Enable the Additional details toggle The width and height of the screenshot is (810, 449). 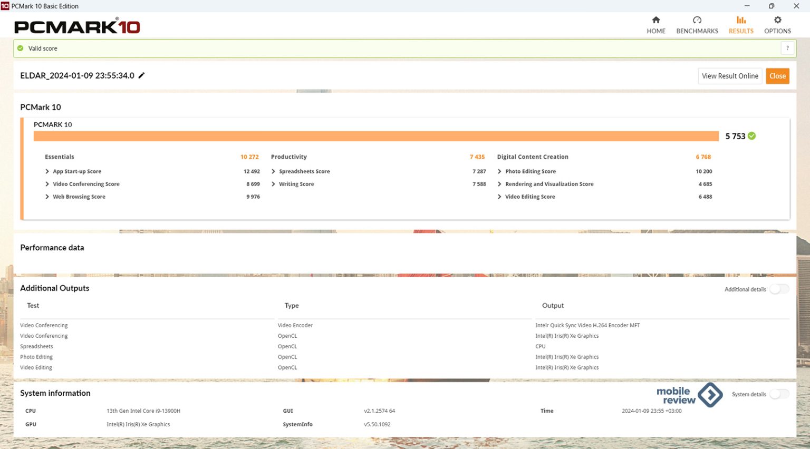click(779, 289)
